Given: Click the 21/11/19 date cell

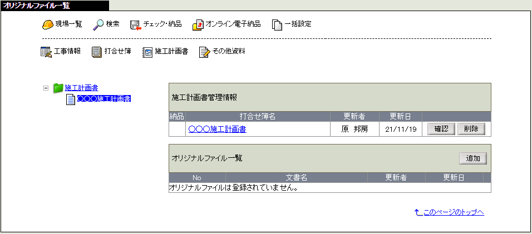Looking at the screenshot, I should 401,129.
